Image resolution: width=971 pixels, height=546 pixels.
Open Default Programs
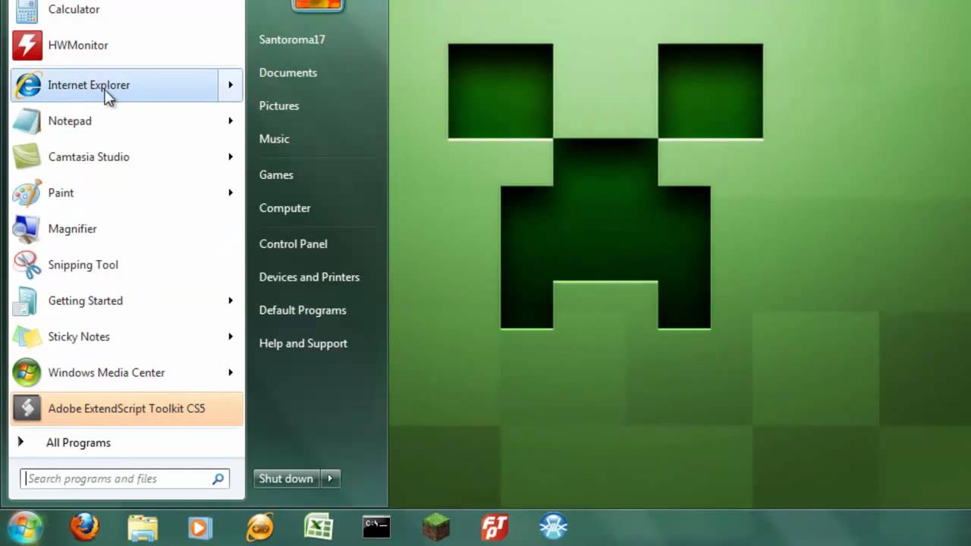click(x=303, y=310)
